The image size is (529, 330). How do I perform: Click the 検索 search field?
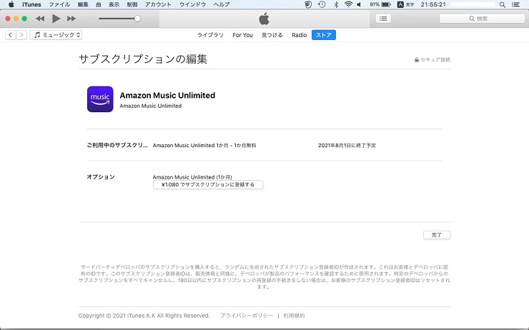482,19
